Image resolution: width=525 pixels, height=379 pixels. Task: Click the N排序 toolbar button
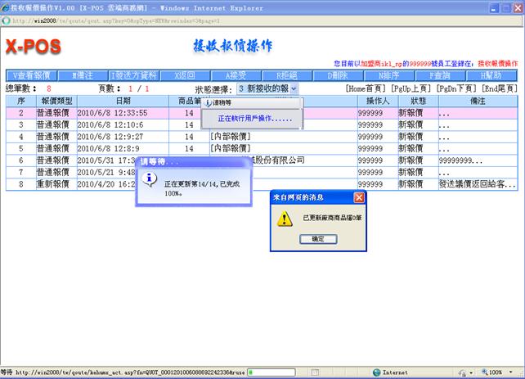(x=389, y=74)
